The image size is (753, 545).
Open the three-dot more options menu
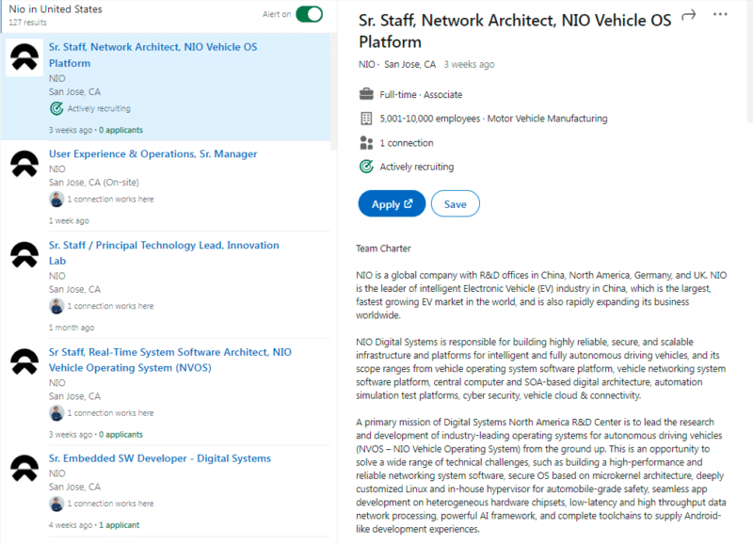(720, 14)
